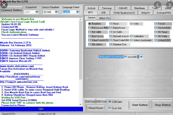The image size is (173, 115).
Task: Click the COM Scan button
Action: 90,101
